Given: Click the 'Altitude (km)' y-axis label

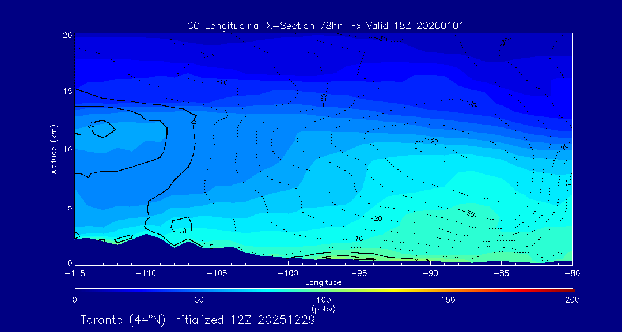Looking at the screenshot, I should (x=54, y=149).
